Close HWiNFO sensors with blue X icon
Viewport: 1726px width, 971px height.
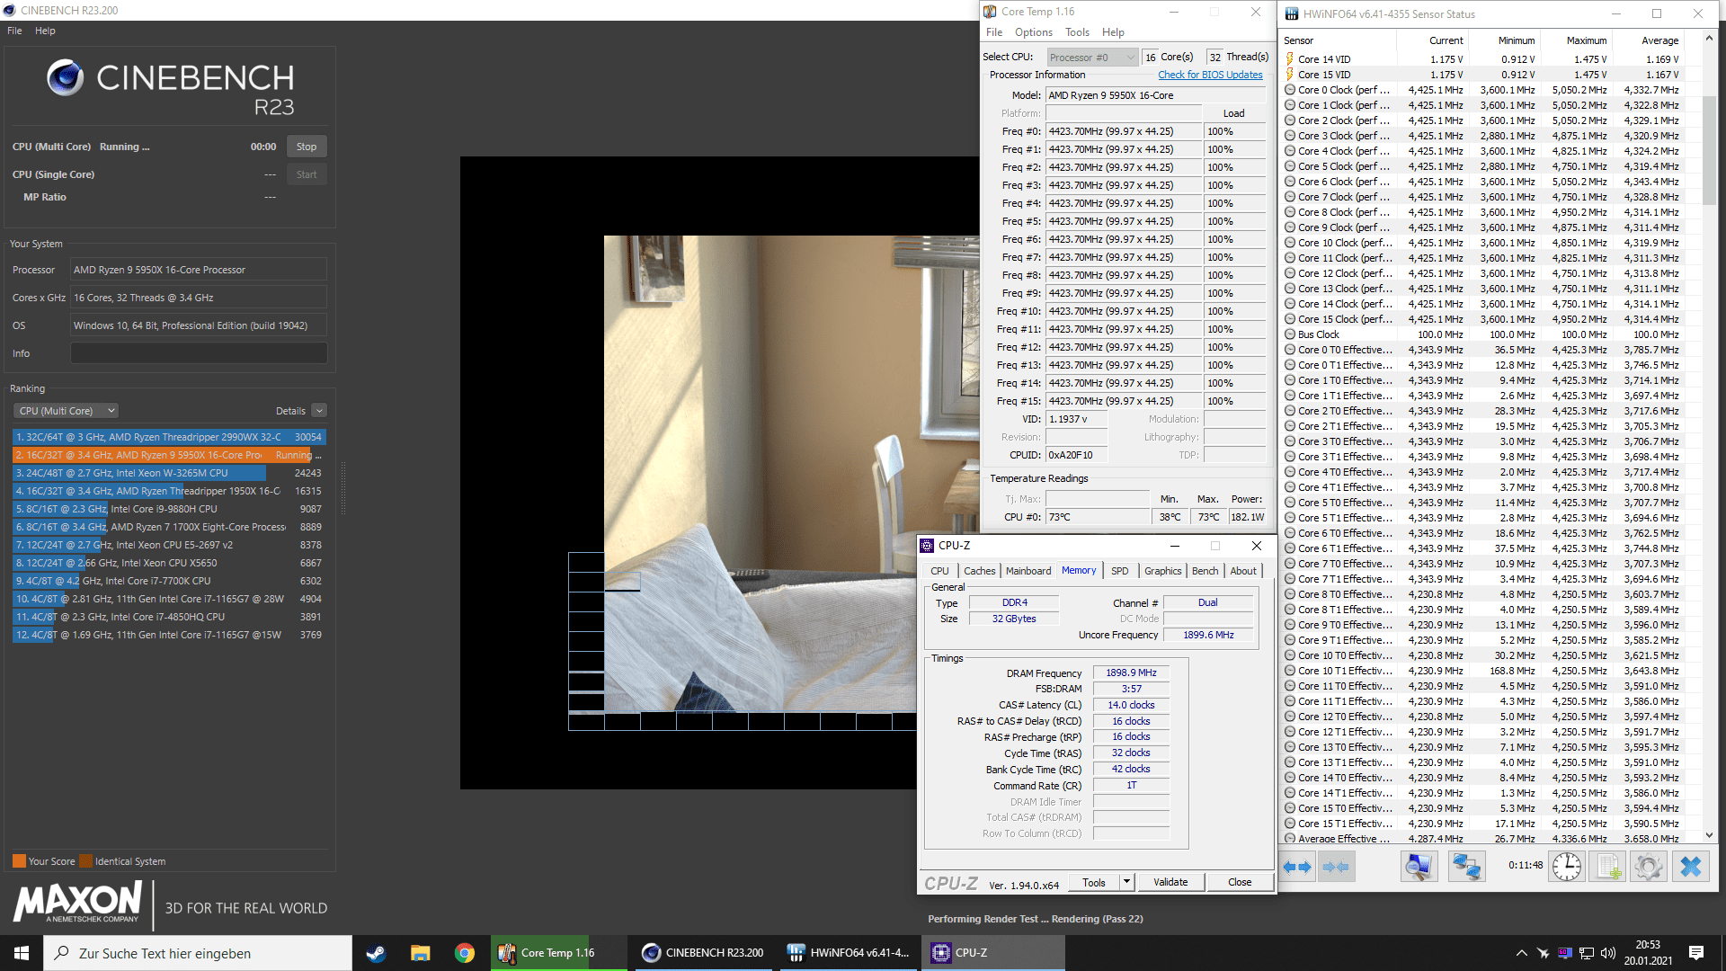[x=1691, y=867]
